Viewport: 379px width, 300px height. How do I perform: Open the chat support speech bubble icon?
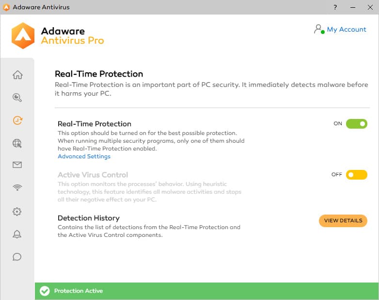tap(17, 257)
